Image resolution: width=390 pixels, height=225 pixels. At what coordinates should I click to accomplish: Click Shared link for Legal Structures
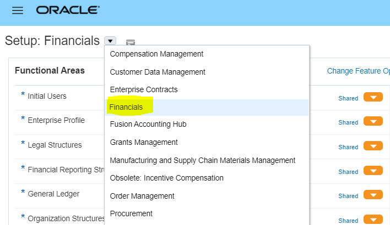point(348,147)
